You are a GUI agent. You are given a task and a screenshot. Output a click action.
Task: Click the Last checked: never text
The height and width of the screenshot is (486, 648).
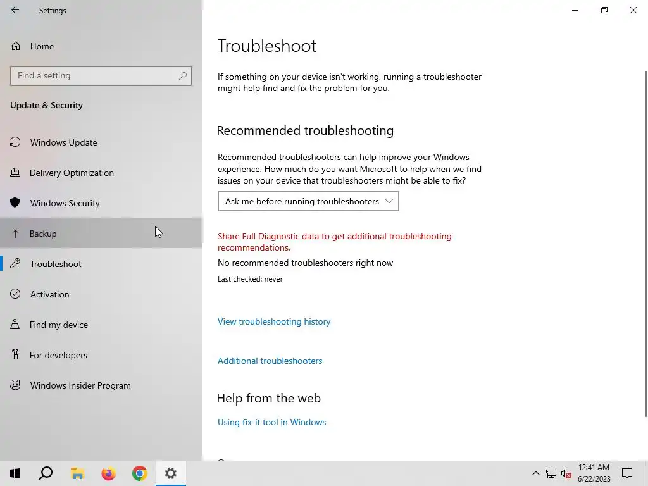point(250,279)
